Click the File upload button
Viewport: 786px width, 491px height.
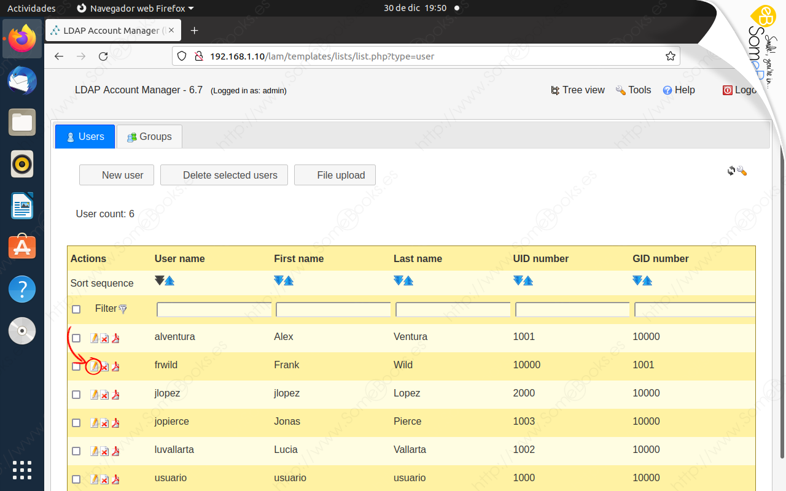point(335,175)
